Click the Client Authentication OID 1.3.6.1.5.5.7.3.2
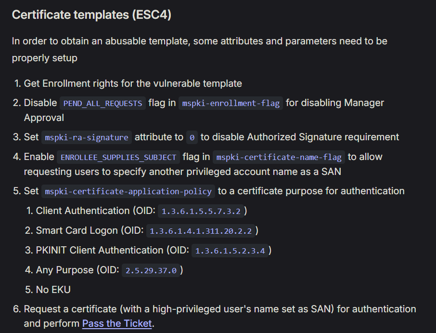Screen dimensions: 436x333 (x=201, y=211)
